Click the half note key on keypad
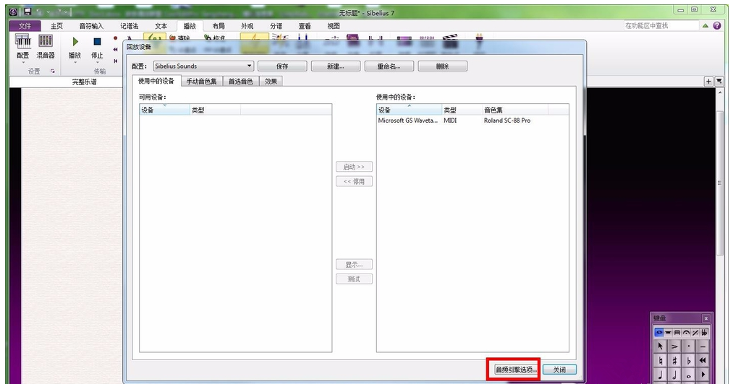This screenshot has width=733, height=384. tap(674, 375)
